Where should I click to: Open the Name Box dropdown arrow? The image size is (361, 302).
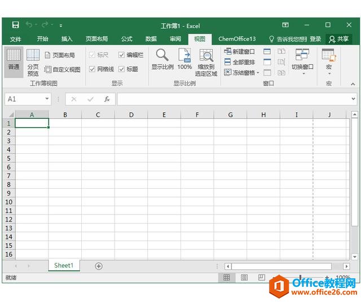click(x=47, y=99)
